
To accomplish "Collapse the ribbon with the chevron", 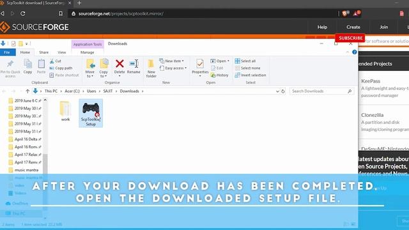I will (x=347, y=52).
